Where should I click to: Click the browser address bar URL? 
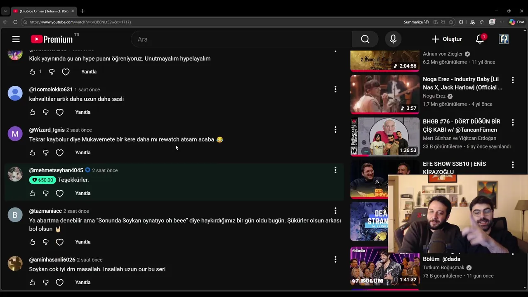[x=80, y=22]
